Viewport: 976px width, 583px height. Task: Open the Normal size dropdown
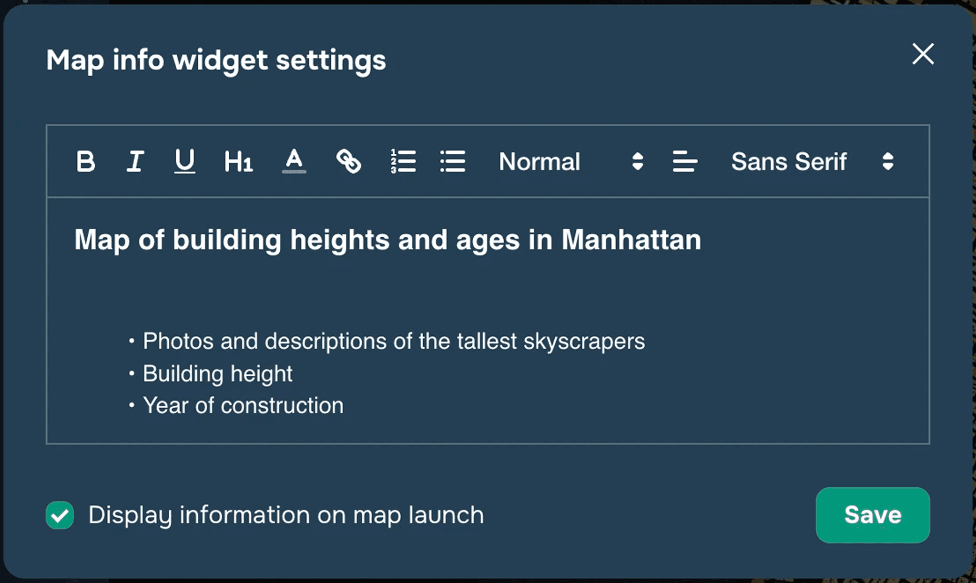[x=539, y=161]
